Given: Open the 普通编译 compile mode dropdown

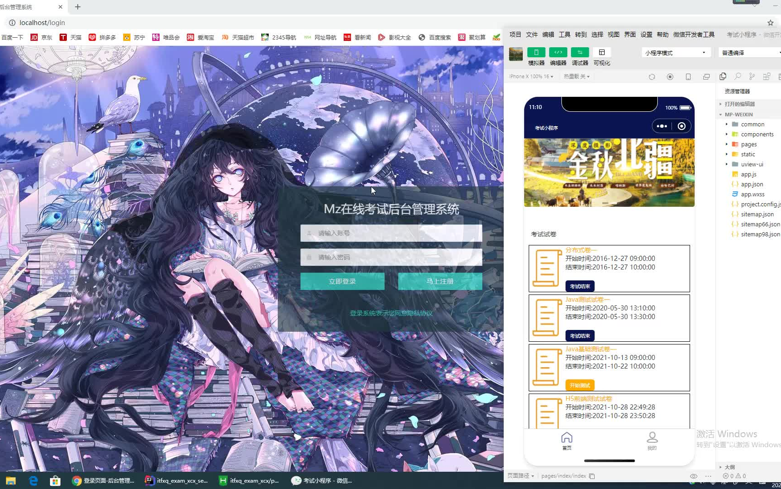Looking at the screenshot, I should pos(750,53).
